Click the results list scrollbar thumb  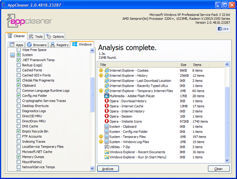pos(227,122)
